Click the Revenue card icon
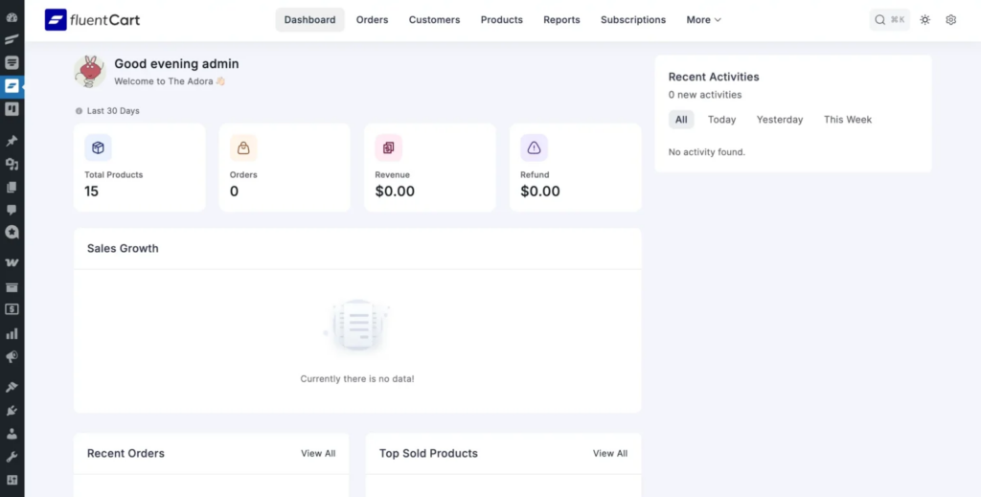 pos(389,147)
